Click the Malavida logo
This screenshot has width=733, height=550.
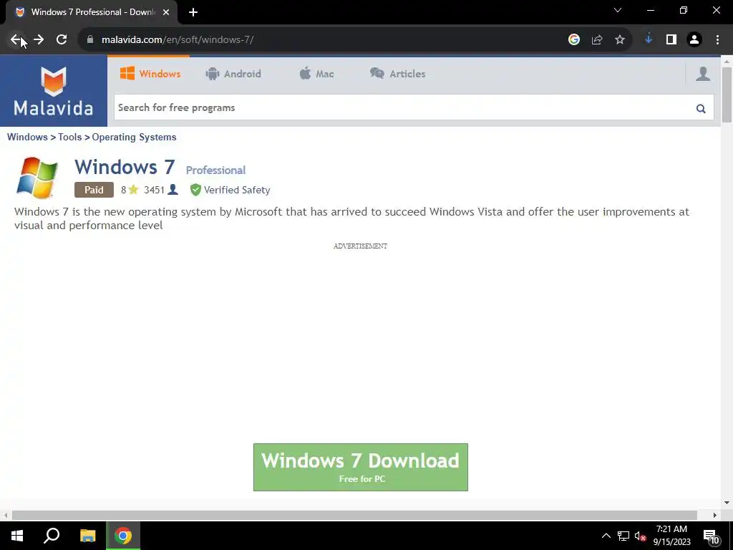tap(53, 91)
